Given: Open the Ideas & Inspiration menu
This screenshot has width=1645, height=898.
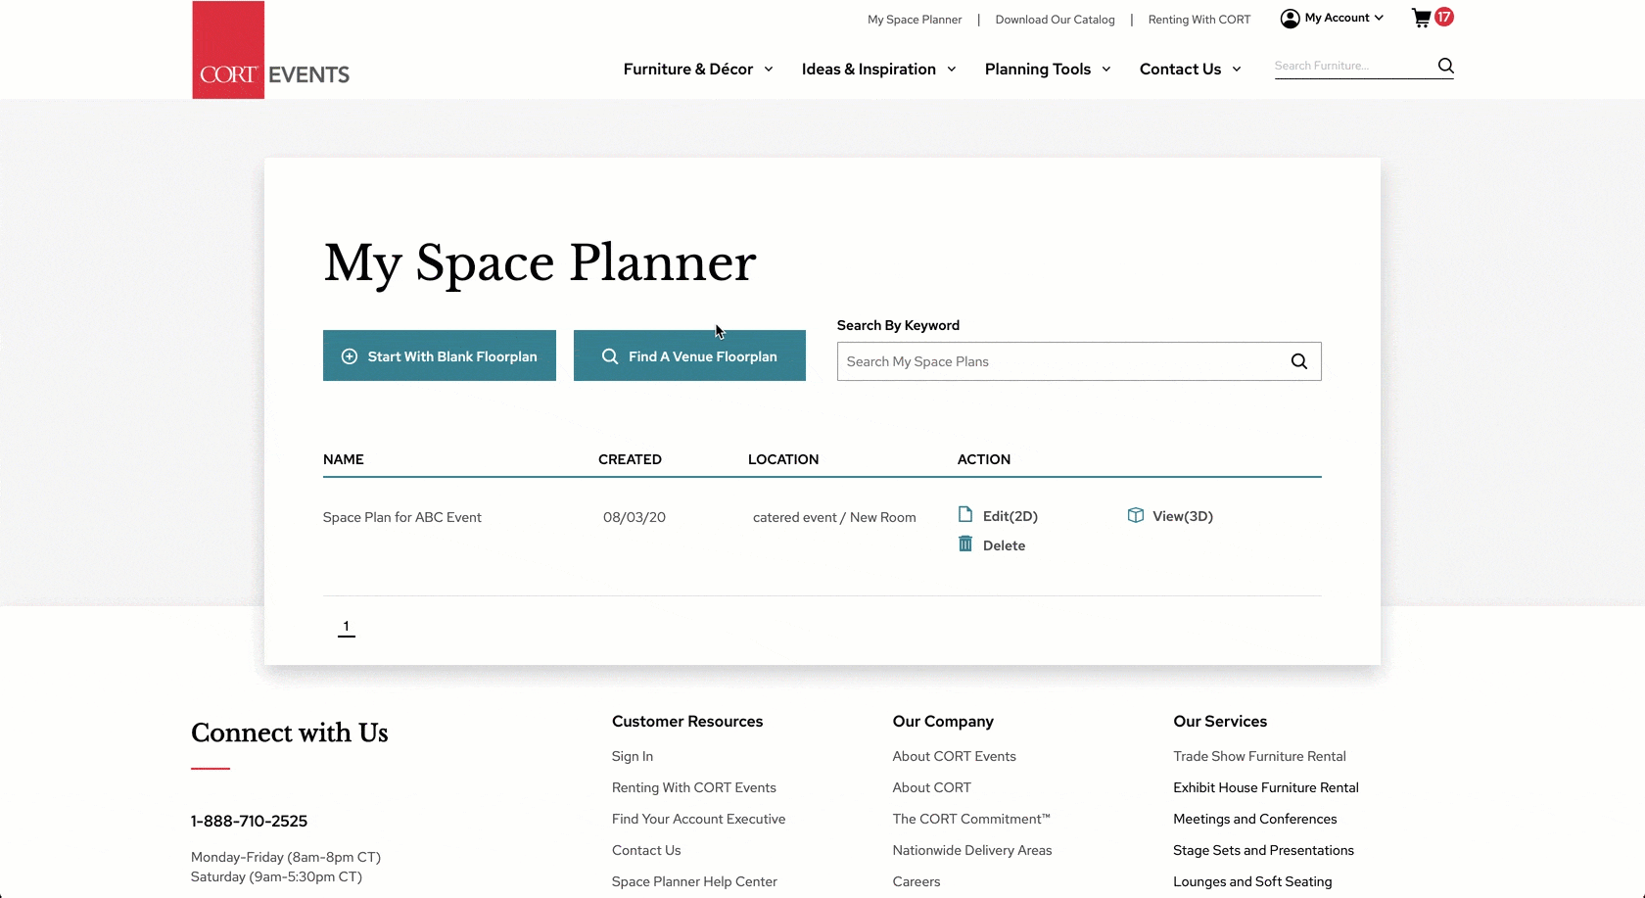Looking at the screenshot, I should [869, 70].
